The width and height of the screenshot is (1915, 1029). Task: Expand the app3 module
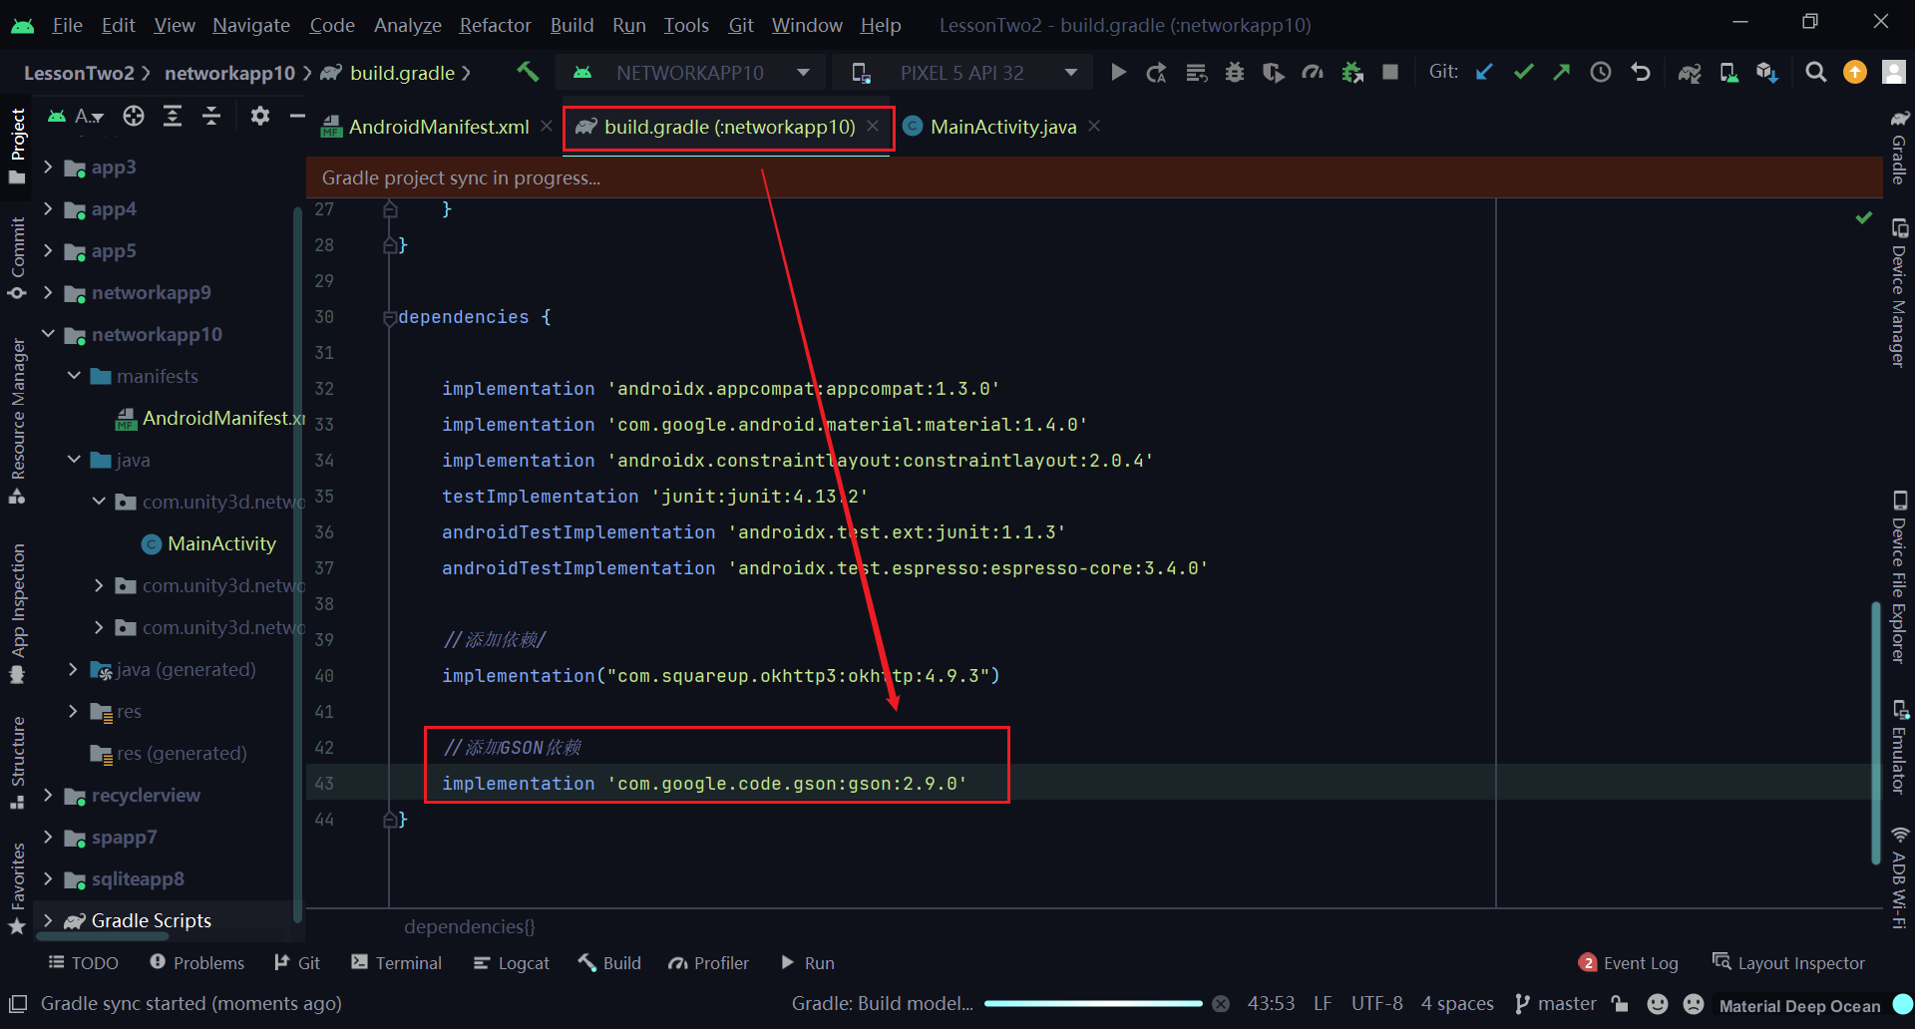click(48, 167)
